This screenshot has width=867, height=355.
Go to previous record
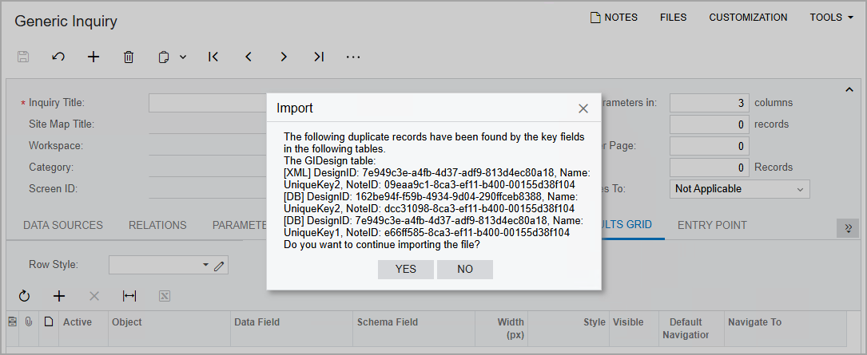[249, 57]
